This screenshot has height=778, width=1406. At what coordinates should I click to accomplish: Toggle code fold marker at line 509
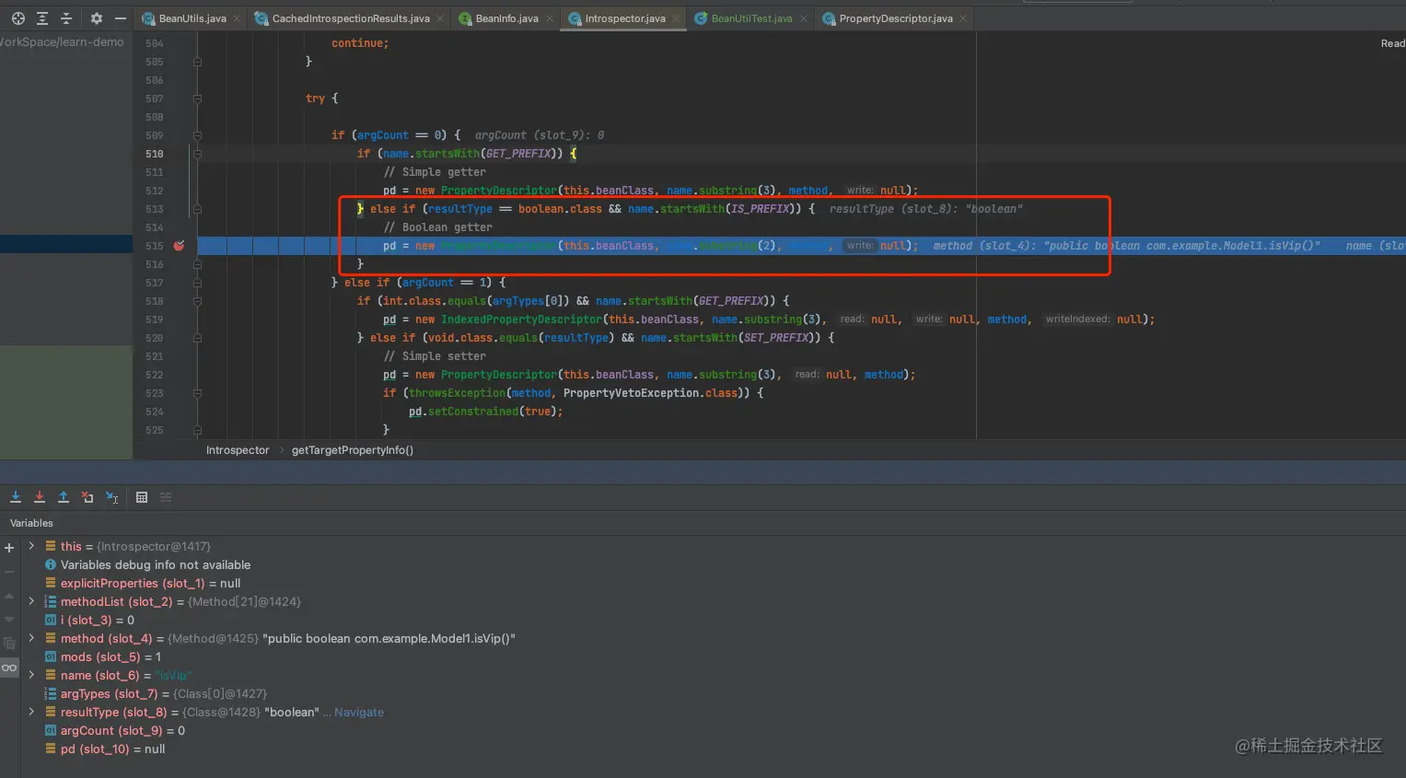click(x=197, y=135)
